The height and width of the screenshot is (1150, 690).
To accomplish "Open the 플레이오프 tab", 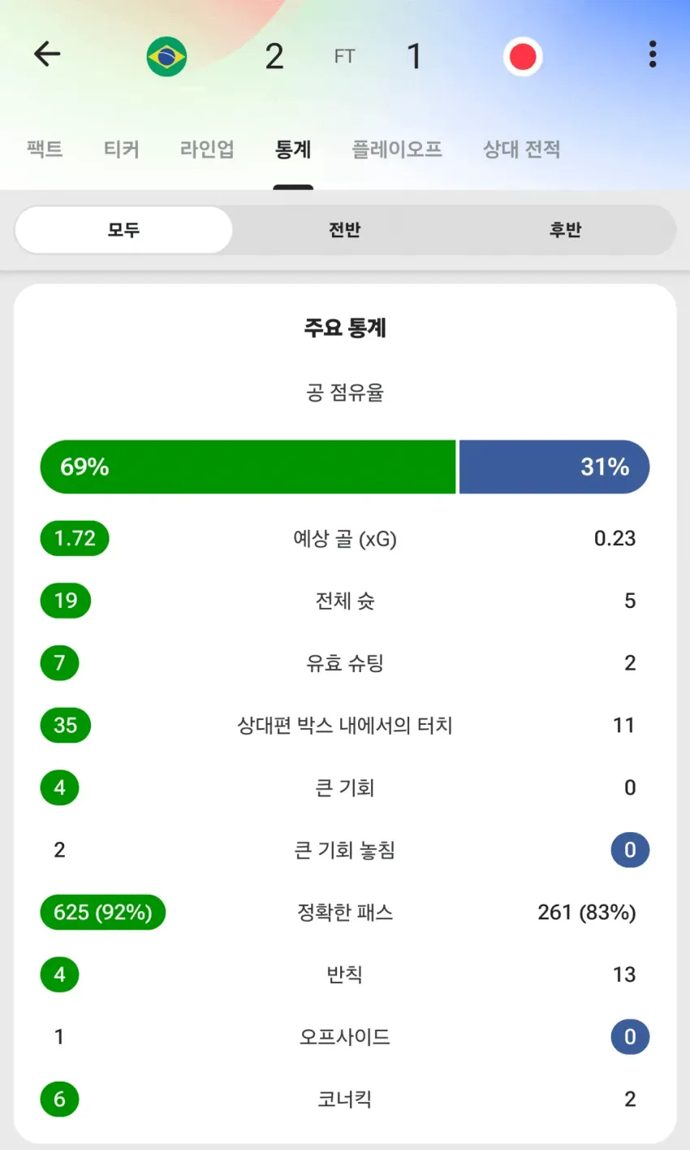I will pyautogui.click(x=397, y=149).
